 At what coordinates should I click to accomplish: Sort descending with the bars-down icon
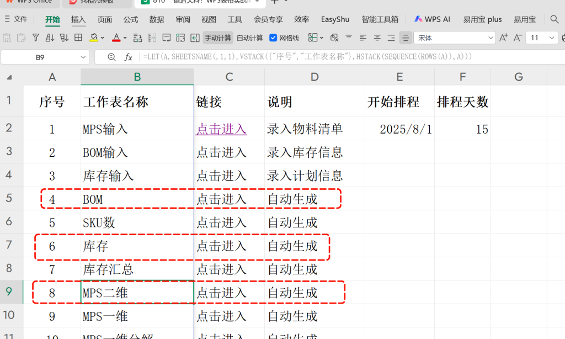click(x=64, y=38)
